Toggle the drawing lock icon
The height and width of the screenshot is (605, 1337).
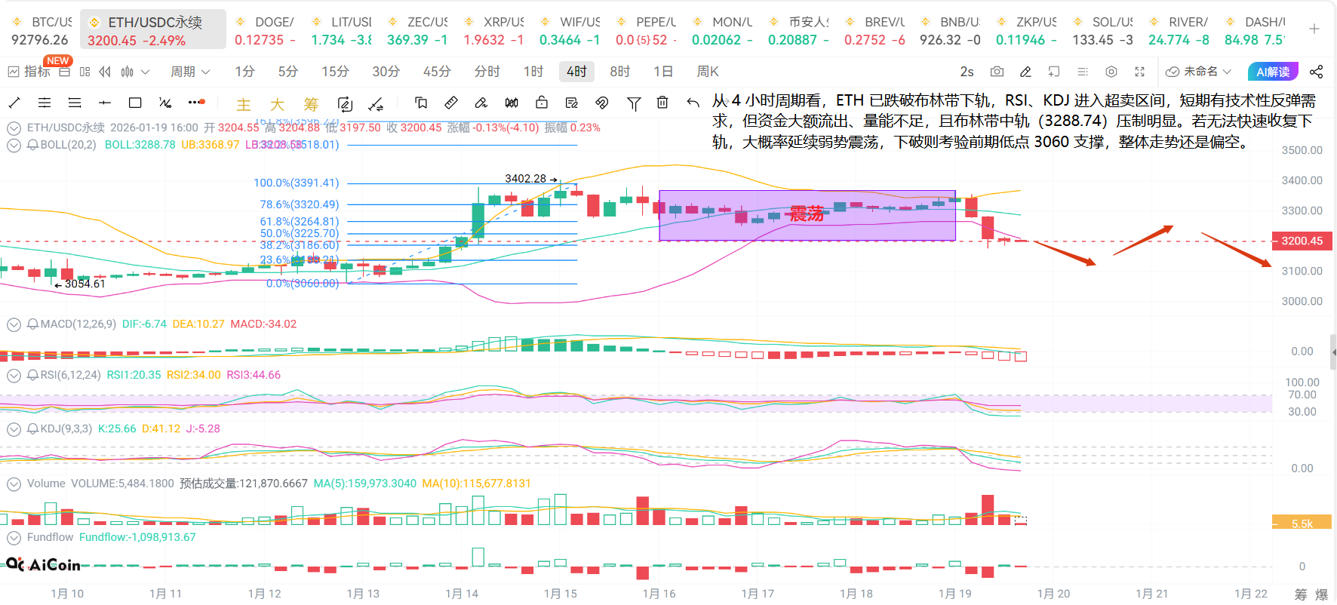542,103
